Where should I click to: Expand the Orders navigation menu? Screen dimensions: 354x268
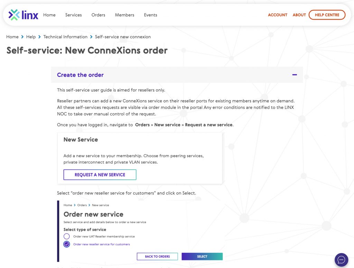(98, 15)
